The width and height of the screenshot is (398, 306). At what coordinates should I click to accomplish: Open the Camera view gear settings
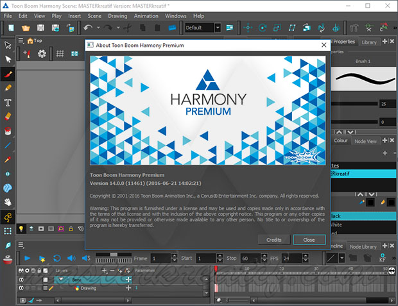point(42,53)
